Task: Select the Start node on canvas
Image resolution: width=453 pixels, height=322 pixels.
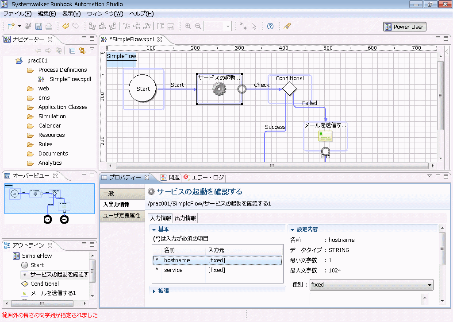Action: pyautogui.click(x=143, y=89)
